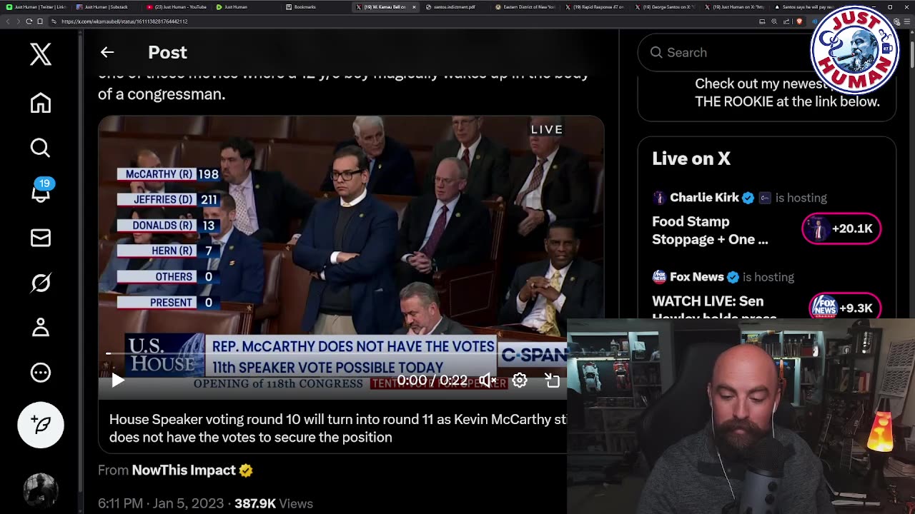Screen dimensions: 915x514
Task: Open the Profile icon in sidebar
Action: click(x=41, y=327)
